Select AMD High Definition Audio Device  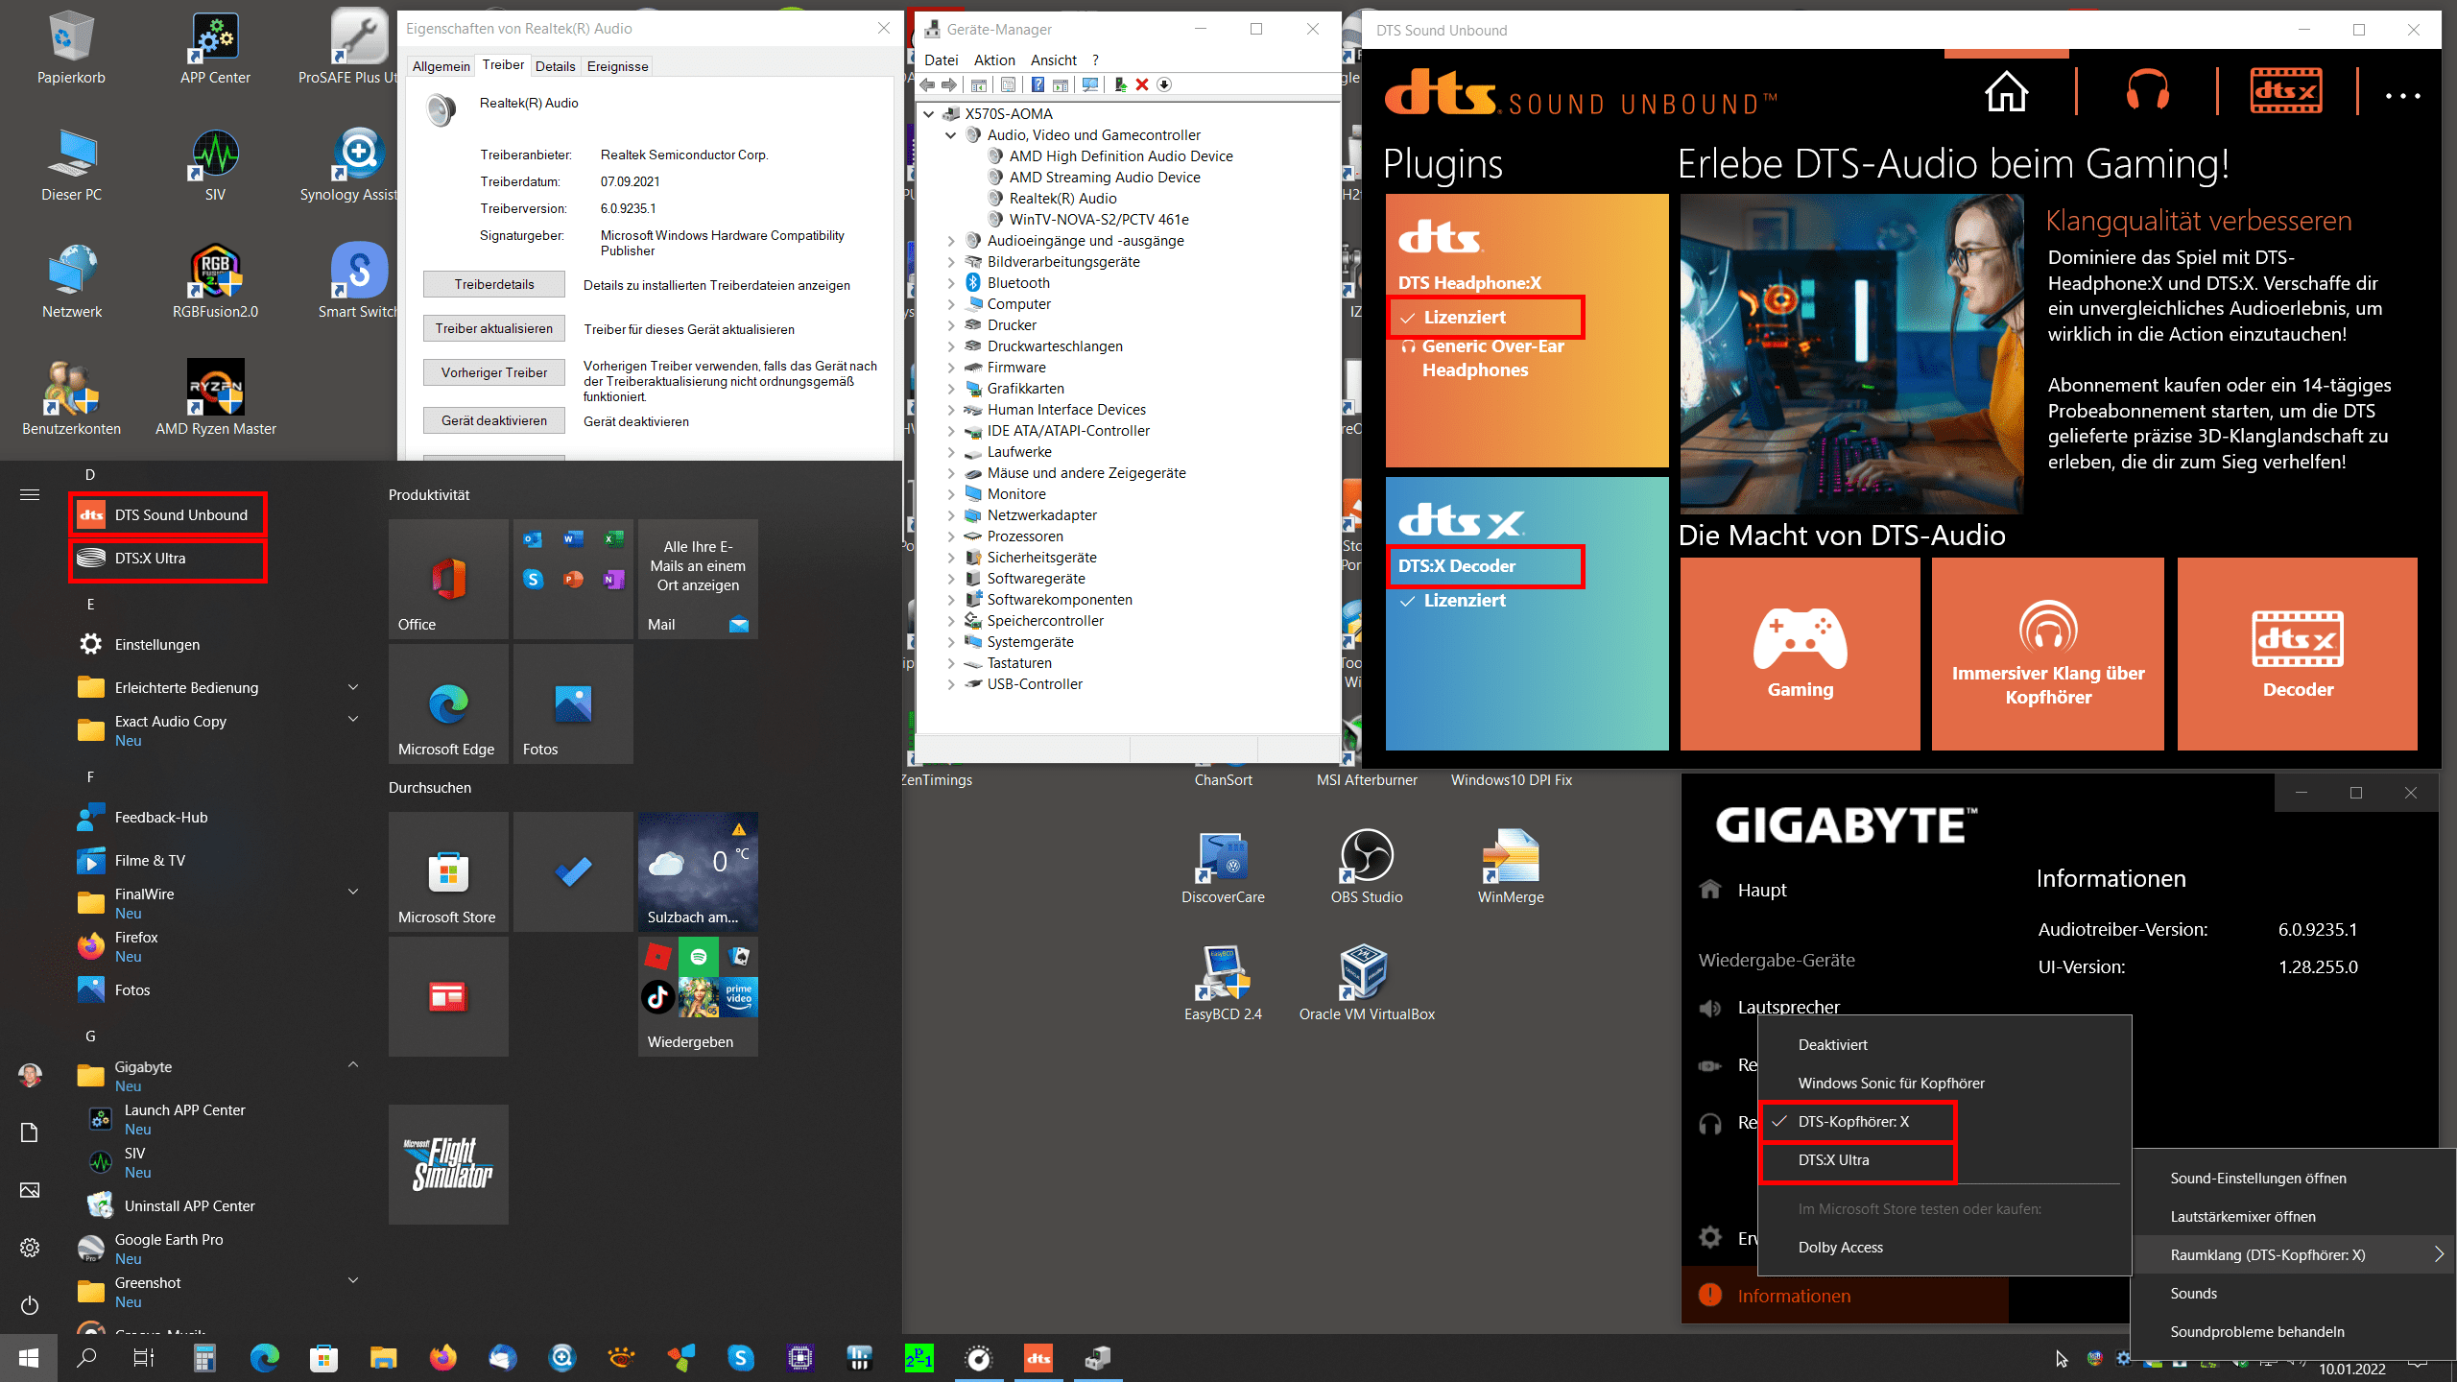[1120, 156]
